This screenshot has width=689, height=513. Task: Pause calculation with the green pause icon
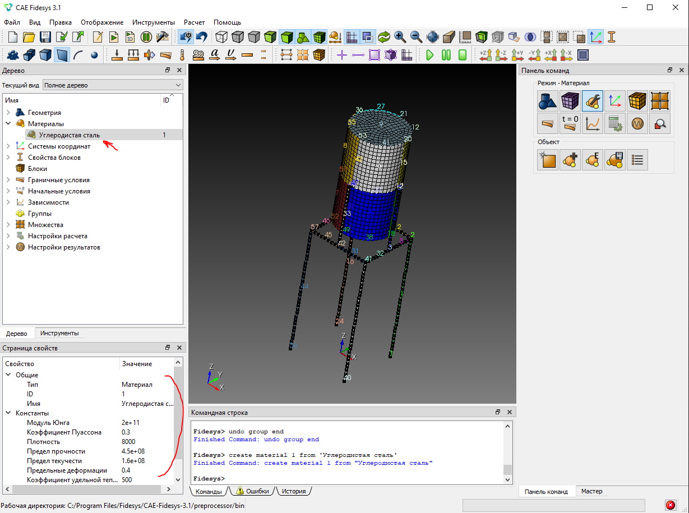tap(446, 55)
